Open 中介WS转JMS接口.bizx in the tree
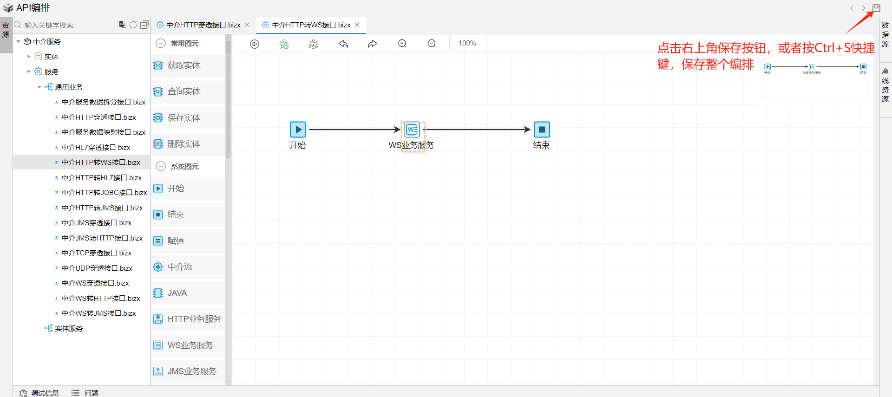The height and width of the screenshot is (397, 892). coord(98,313)
